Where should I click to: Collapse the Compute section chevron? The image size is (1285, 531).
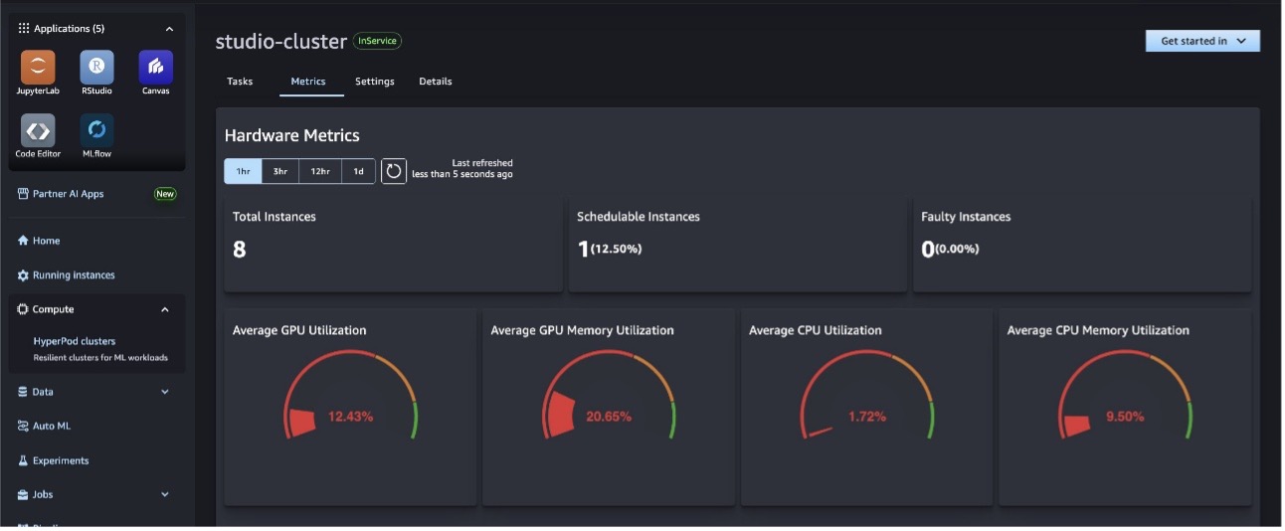[165, 309]
